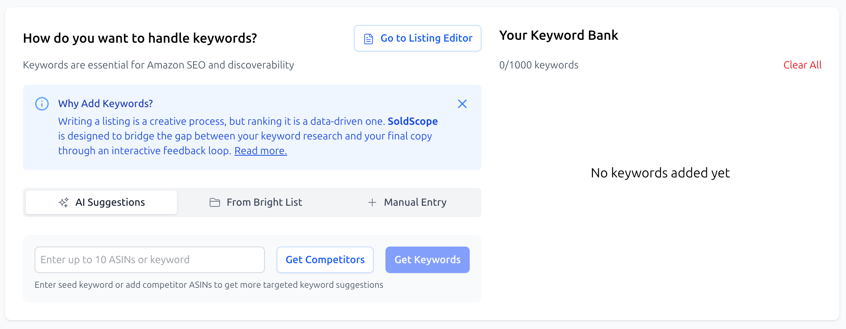This screenshot has height=329, width=846.
Task: Click the SoldScope link in the banner
Action: [413, 121]
